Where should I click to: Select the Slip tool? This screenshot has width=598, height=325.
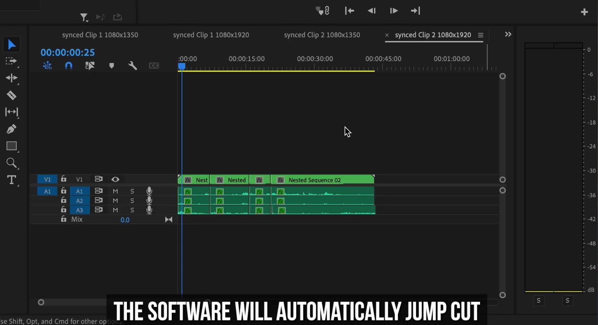click(11, 112)
